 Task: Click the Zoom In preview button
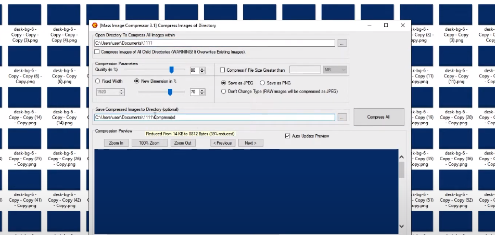pyautogui.click(x=116, y=143)
